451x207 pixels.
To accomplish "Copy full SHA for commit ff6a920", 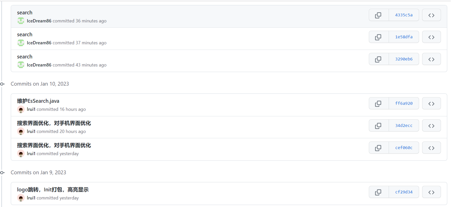I will pyautogui.click(x=378, y=104).
